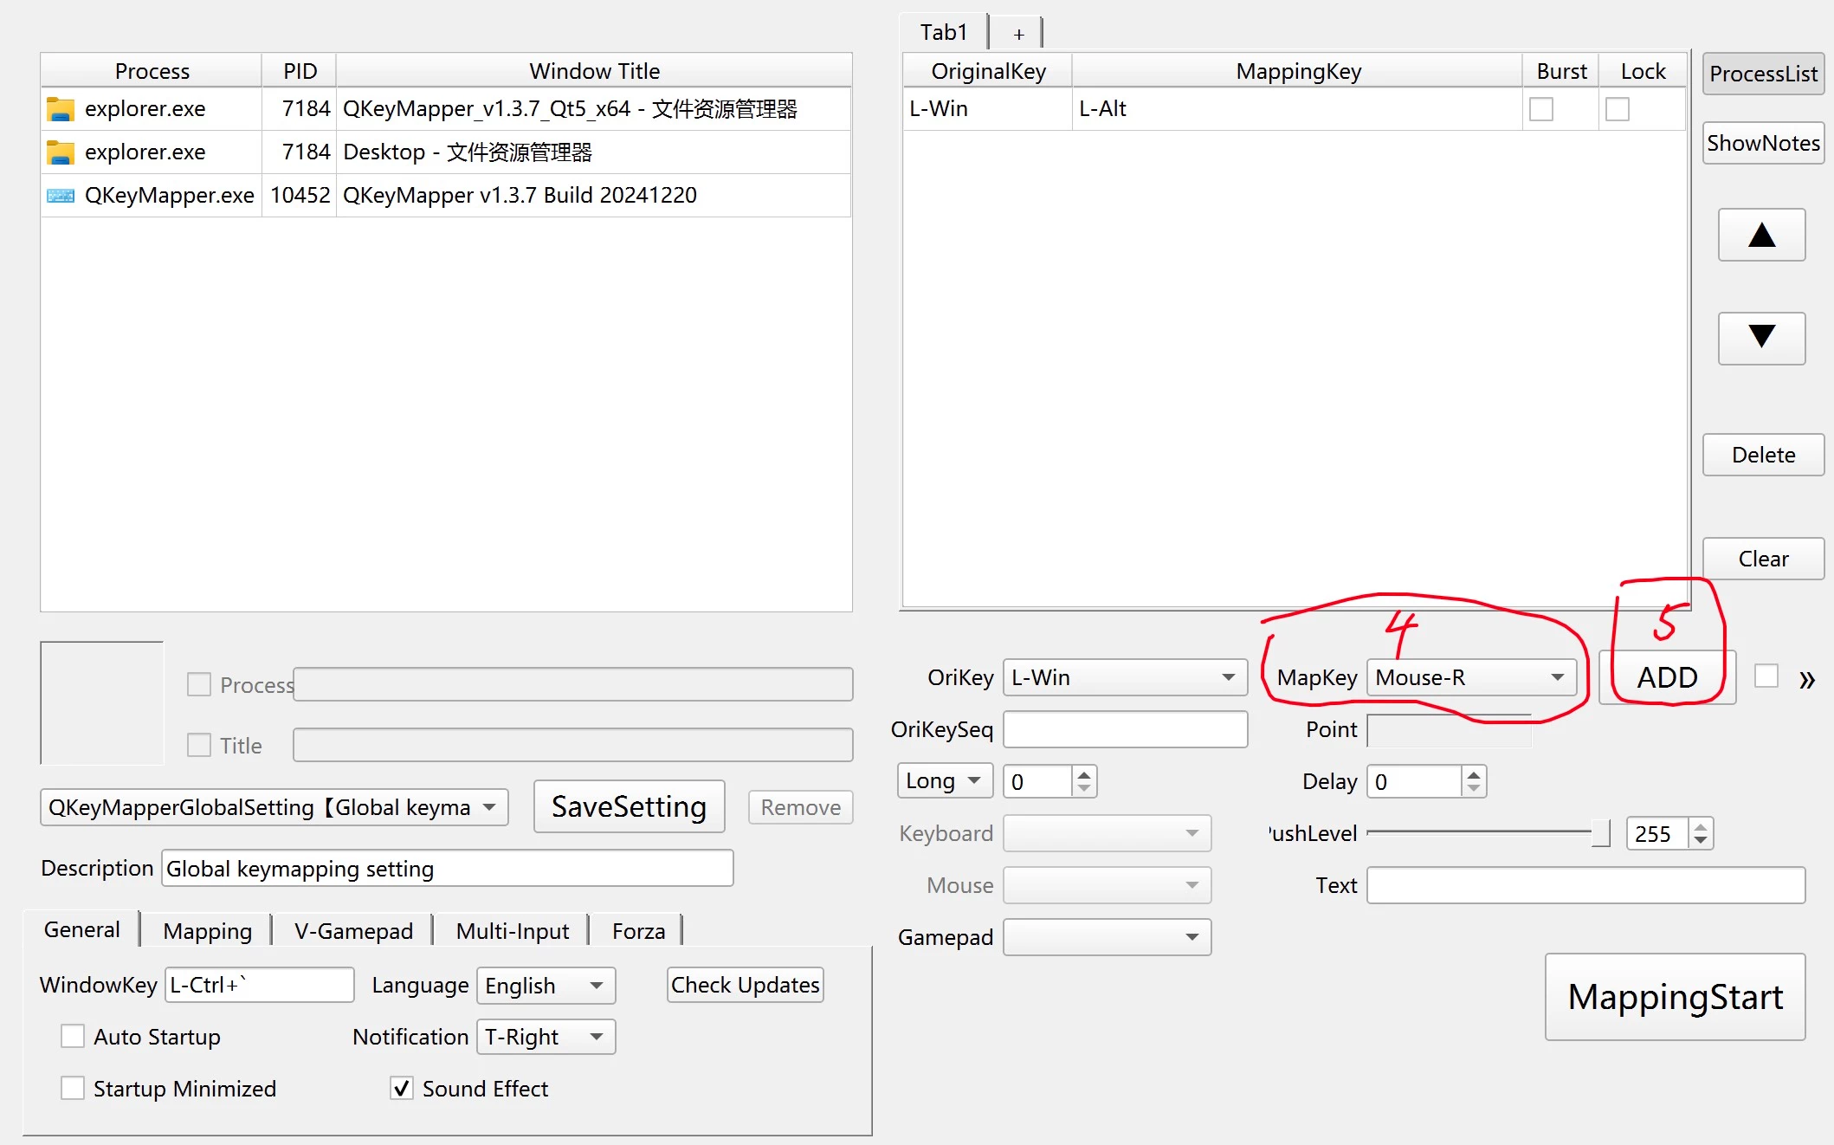The image size is (1834, 1145).
Task: Enable the Auto Startup checkbox
Action: pyautogui.click(x=73, y=1037)
